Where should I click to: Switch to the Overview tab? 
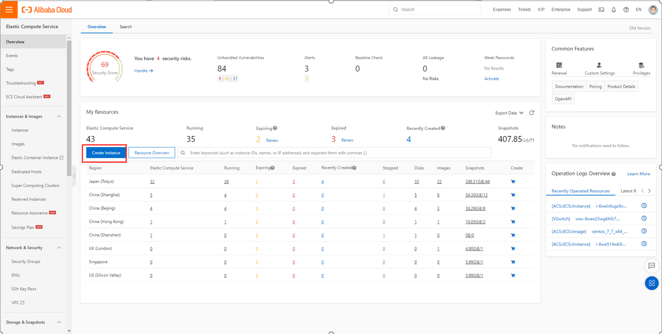[97, 26]
